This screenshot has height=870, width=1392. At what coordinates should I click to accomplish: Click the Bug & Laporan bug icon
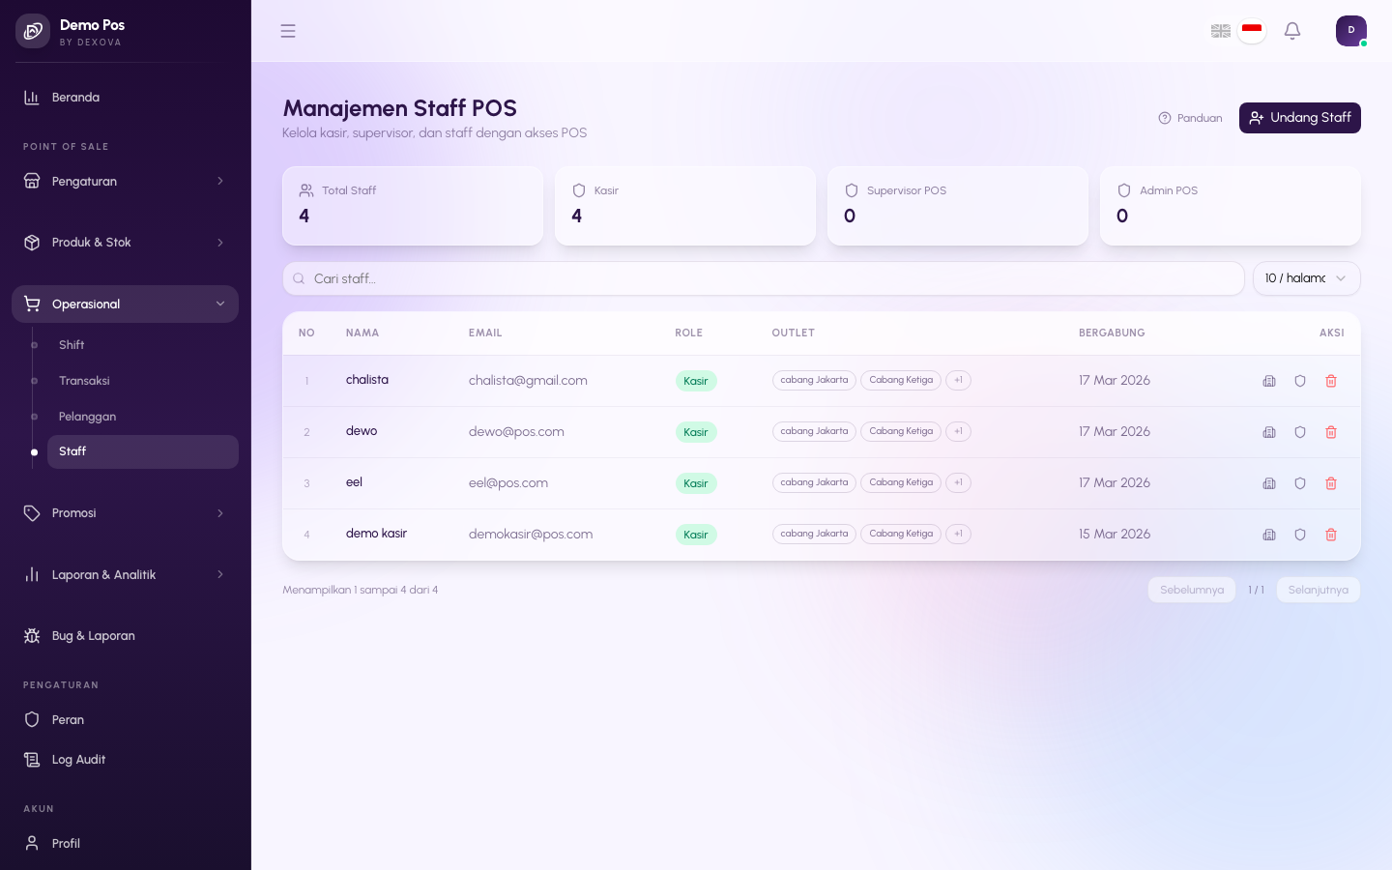32,636
